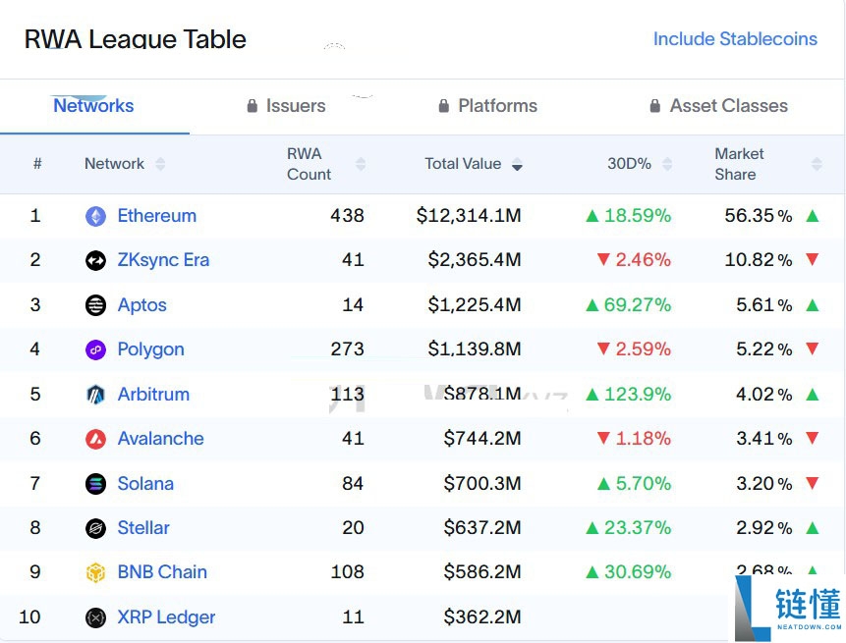Sort by 30D% column arrows
Viewport: 846px width, 643px height.
click(667, 164)
